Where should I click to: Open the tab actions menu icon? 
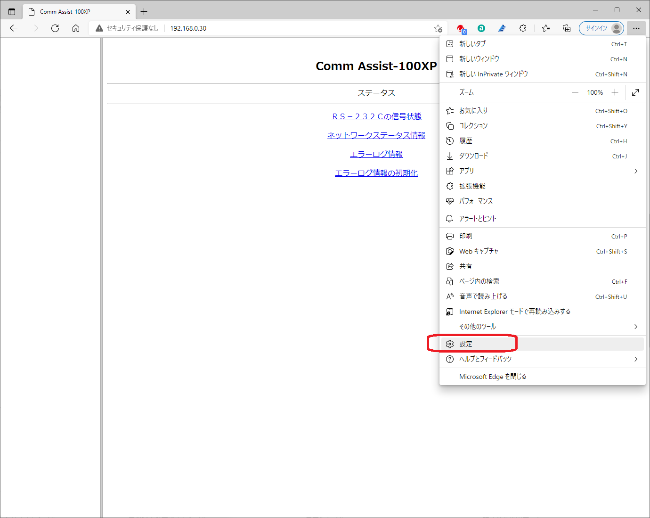click(x=12, y=12)
